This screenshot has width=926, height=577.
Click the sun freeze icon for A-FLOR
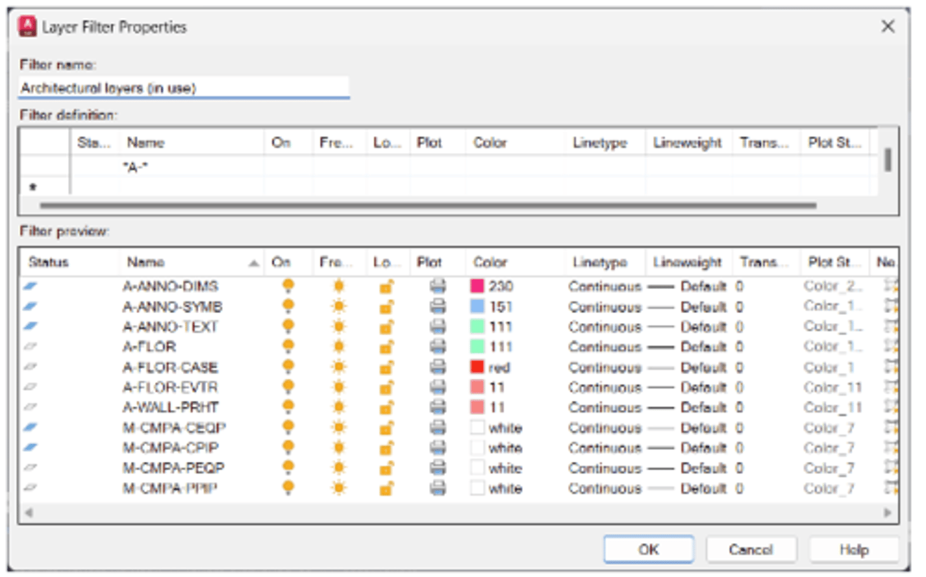coord(338,347)
